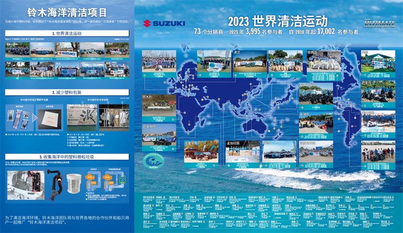Click the '铃木船外机本体包装' caption

(98, 100)
